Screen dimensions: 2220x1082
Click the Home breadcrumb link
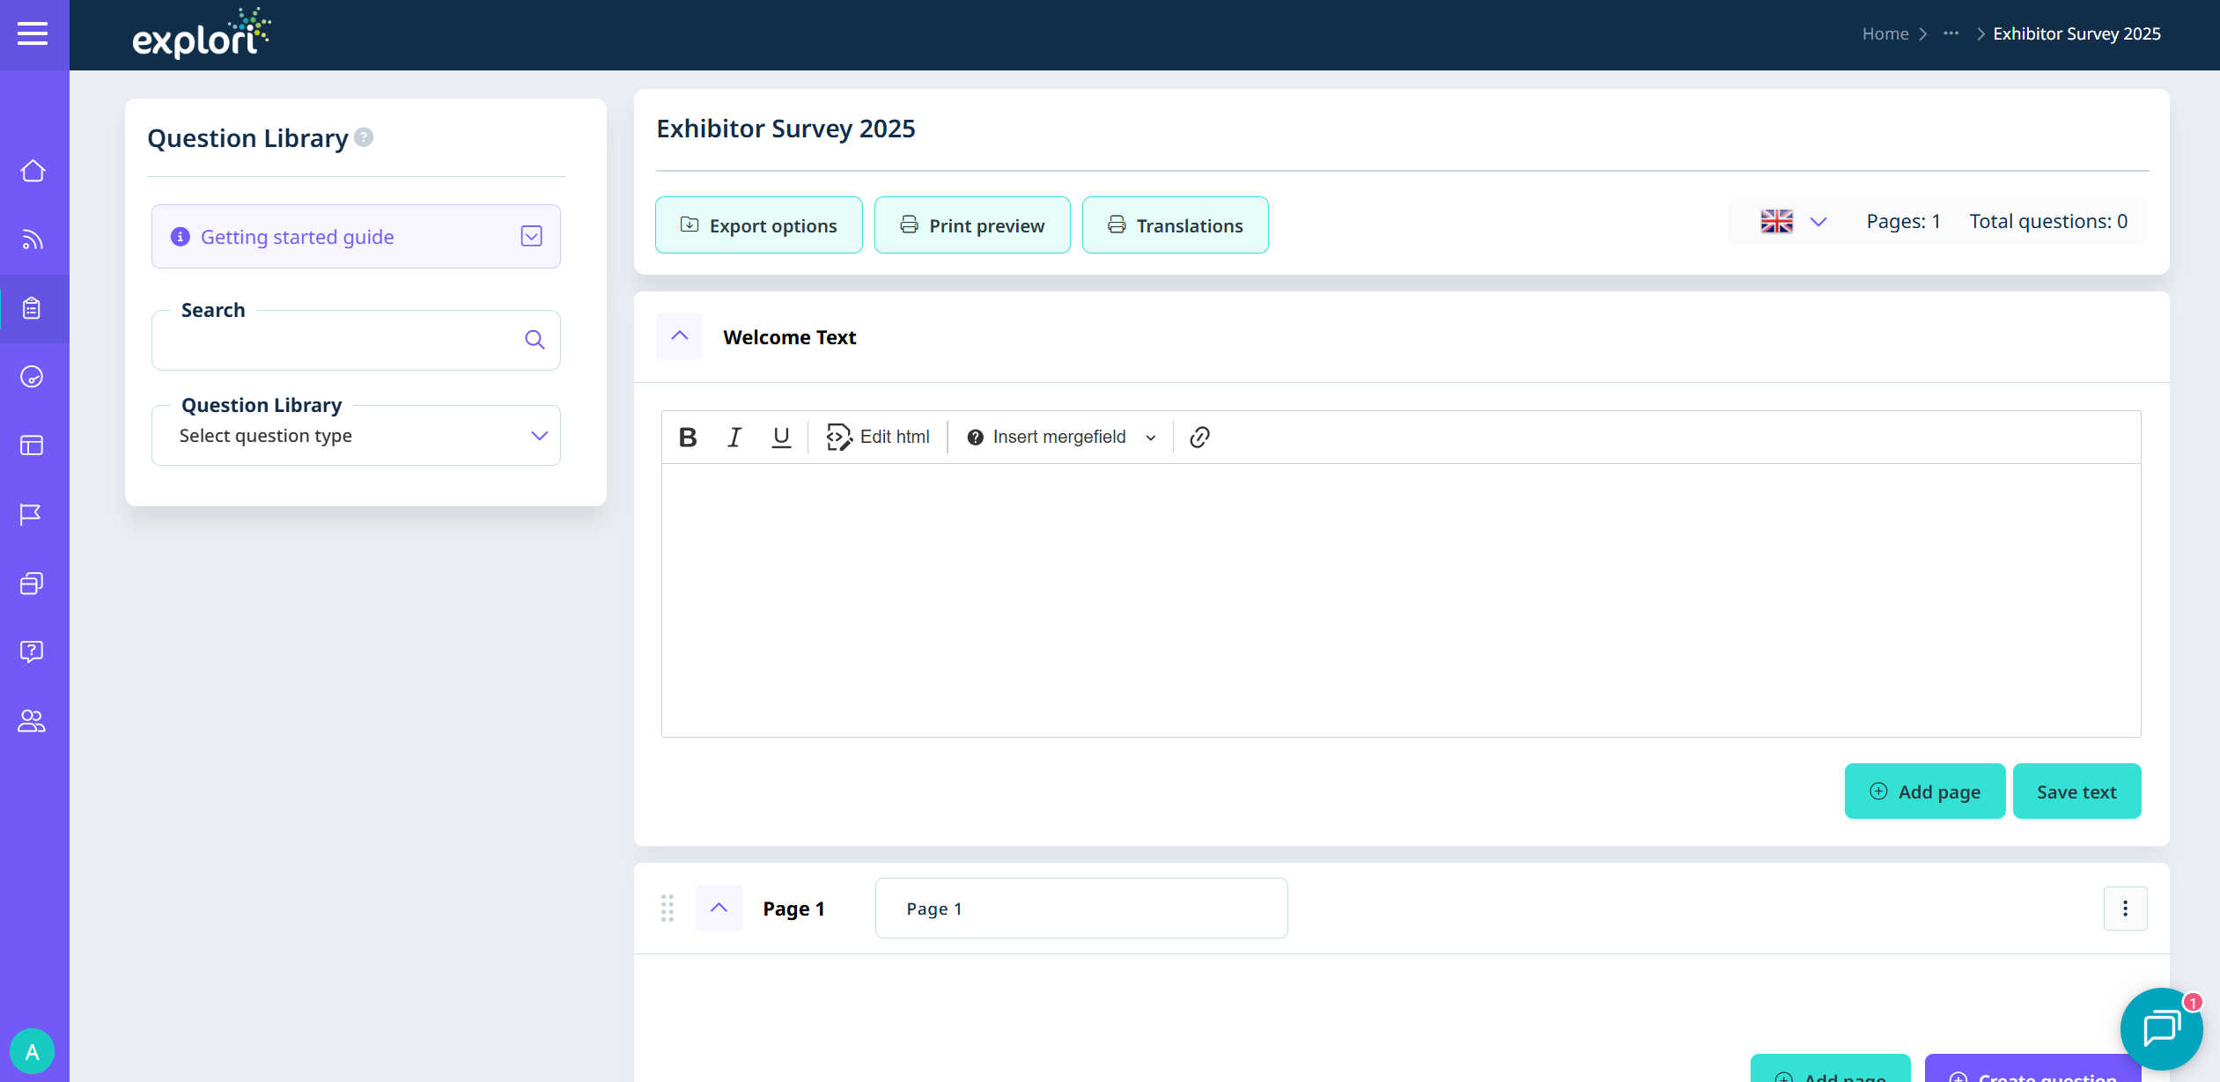point(1884,33)
